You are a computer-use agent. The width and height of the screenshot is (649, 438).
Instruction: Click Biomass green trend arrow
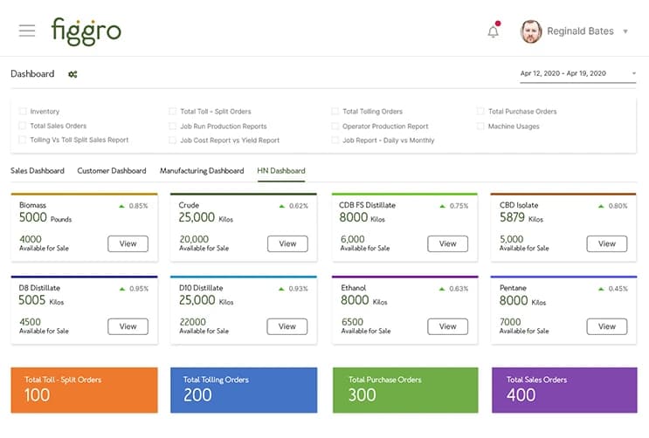click(121, 206)
